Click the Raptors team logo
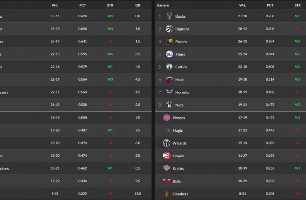Screen dimensions: 306x200 click(169, 29)
